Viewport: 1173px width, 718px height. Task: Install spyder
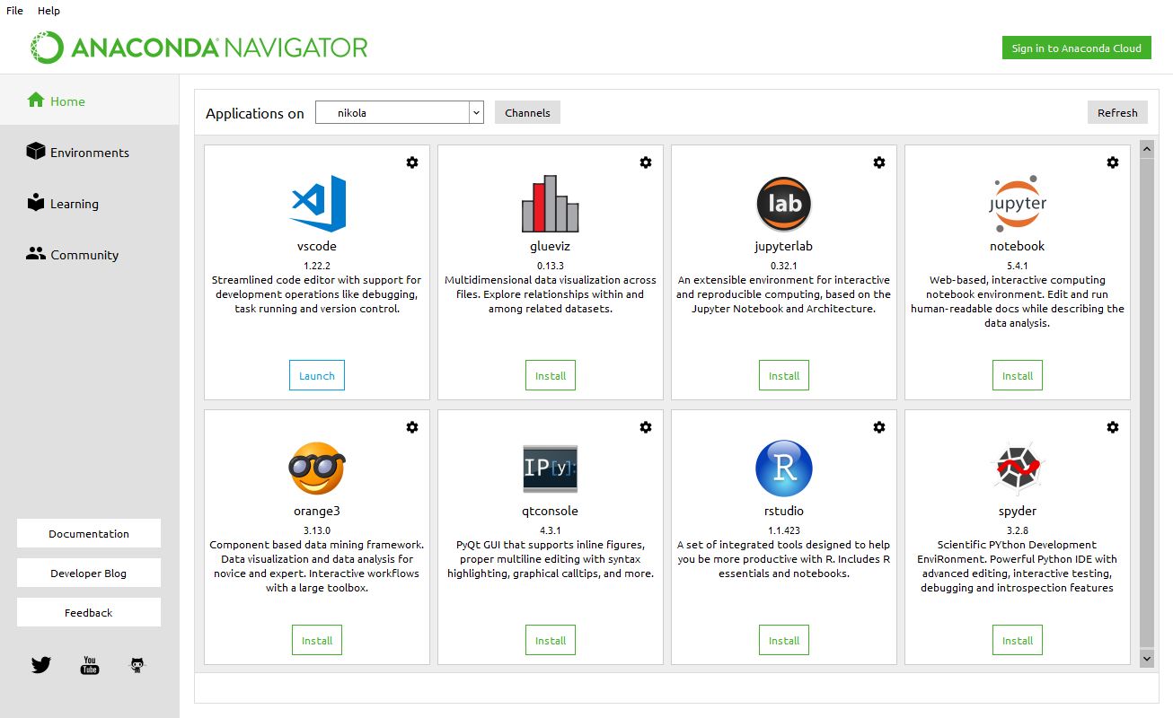[x=1018, y=640]
